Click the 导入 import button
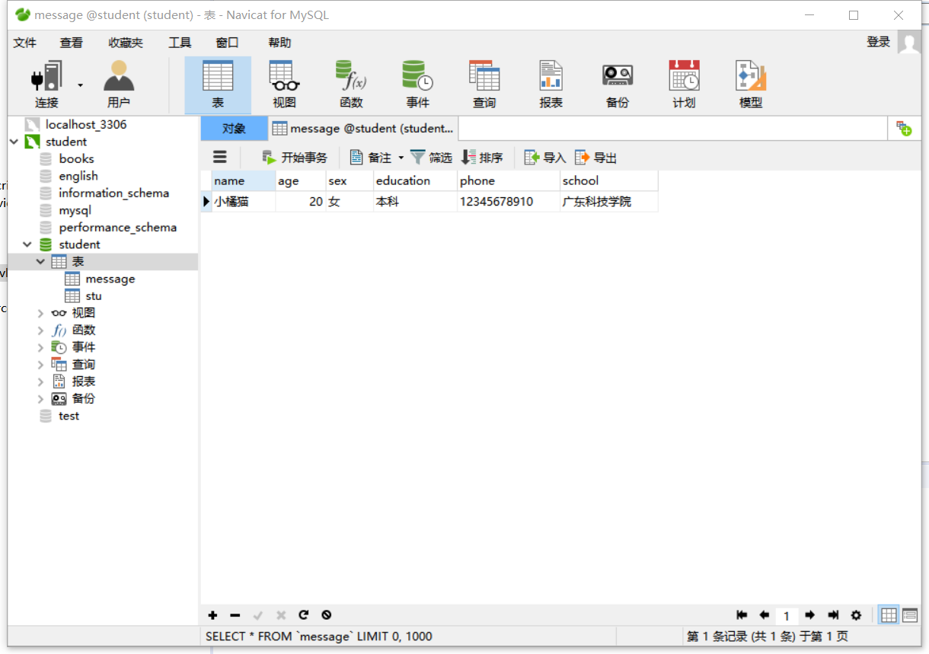This screenshot has width=929, height=654. point(545,158)
